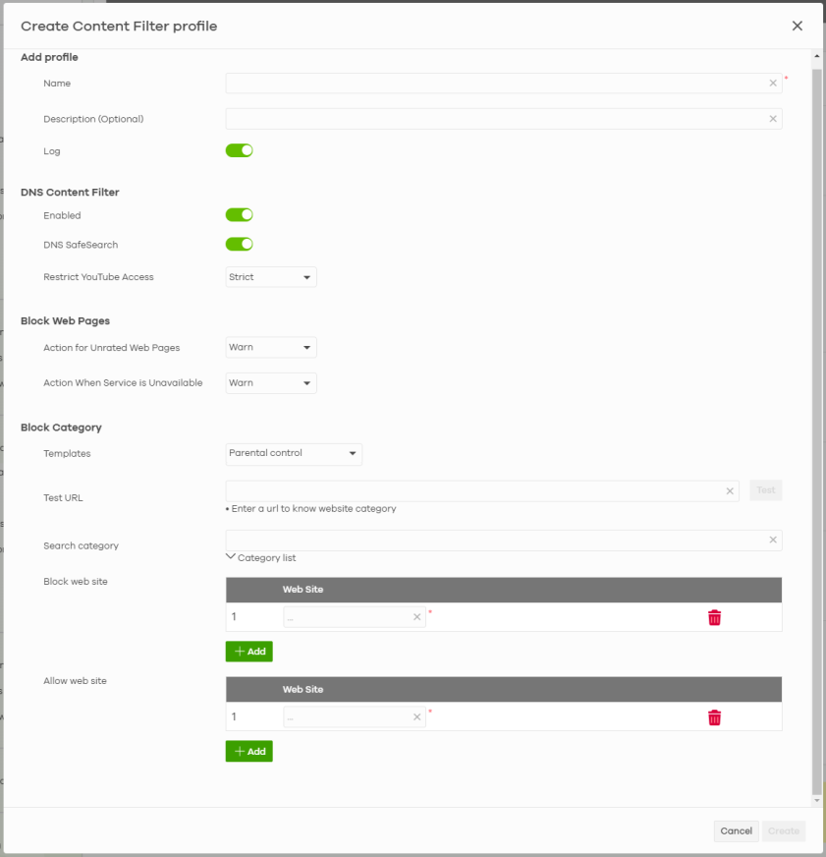Turn off DNS SafeSearch toggle
The image size is (826, 857).
[240, 244]
